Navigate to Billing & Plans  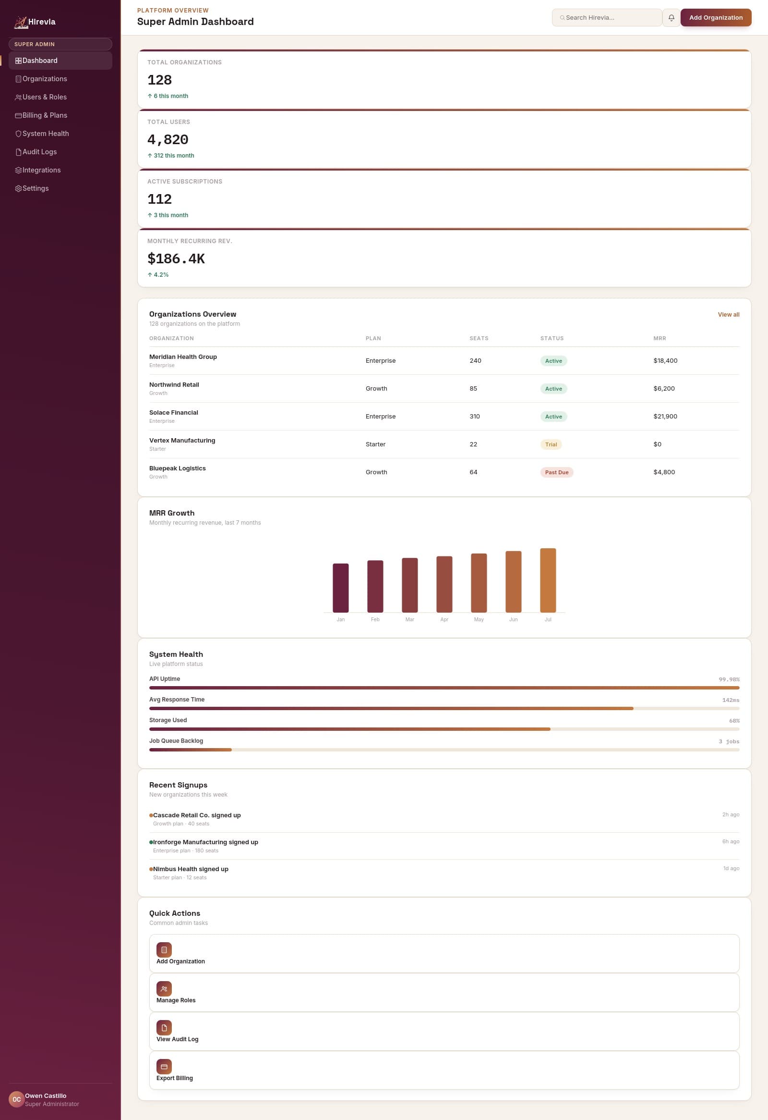pos(60,116)
